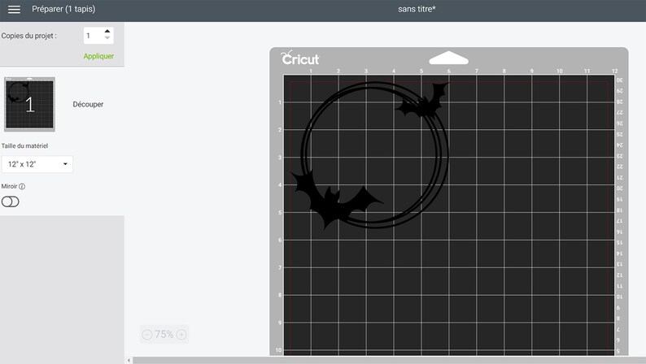The image size is (646, 364).
Task: Click the Miroir info icon
Action: pyautogui.click(x=22, y=186)
